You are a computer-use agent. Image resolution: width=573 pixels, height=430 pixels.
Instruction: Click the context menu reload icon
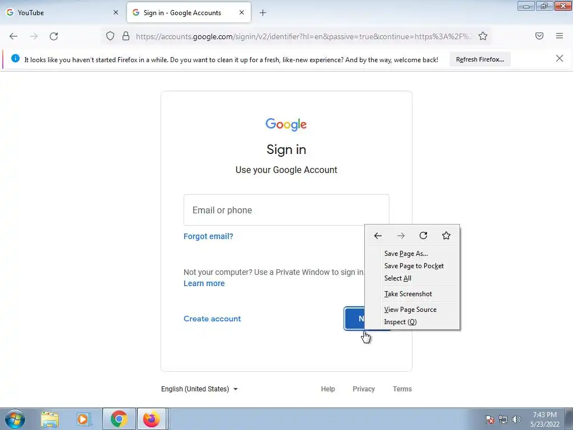coord(423,236)
